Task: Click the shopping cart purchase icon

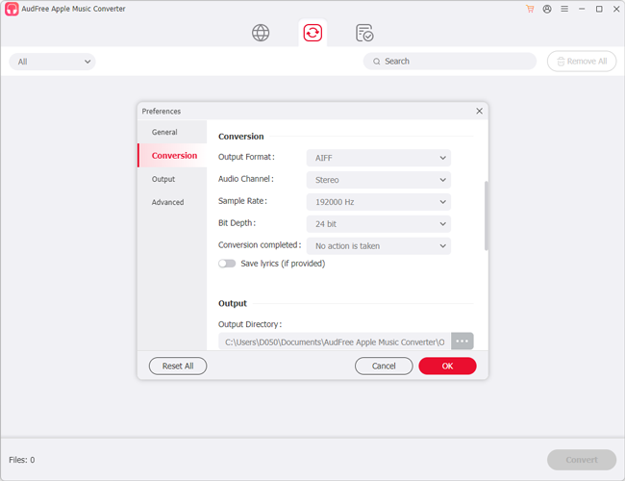Action: (x=530, y=9)
